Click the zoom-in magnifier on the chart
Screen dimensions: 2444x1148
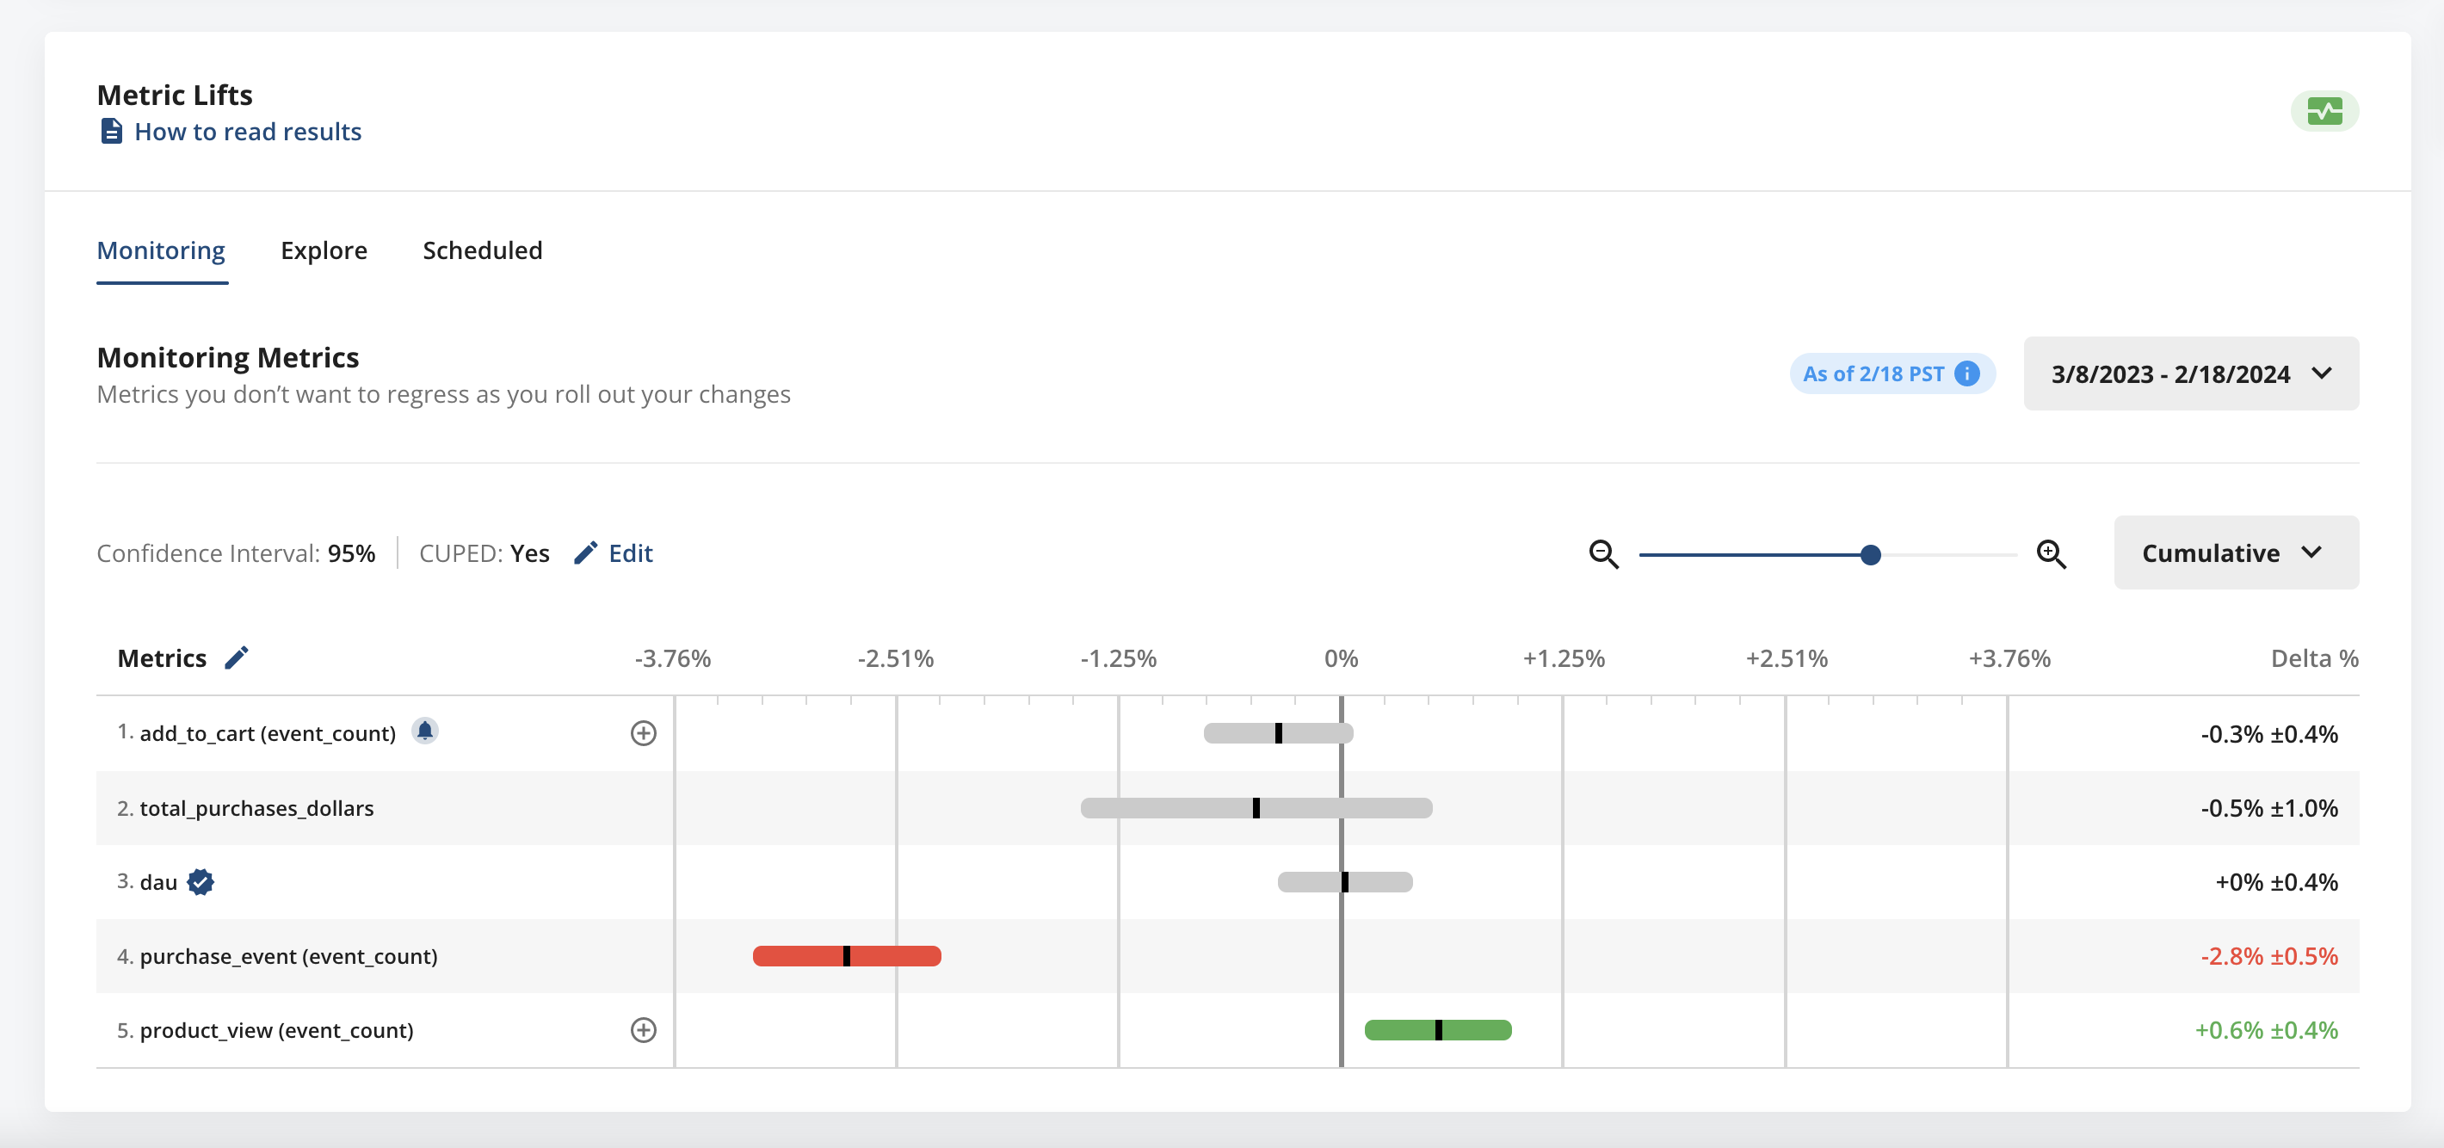(x=2052, y=554)
